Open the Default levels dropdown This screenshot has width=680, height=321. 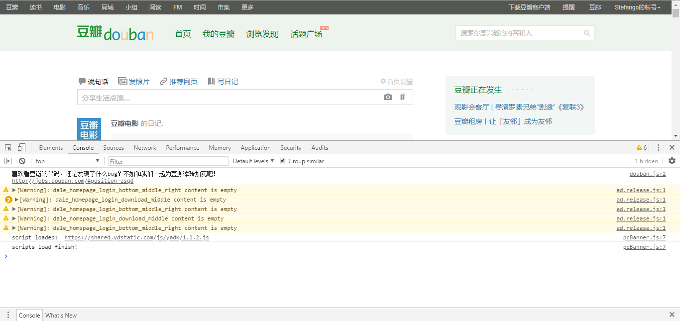pyautogui.click(x=253, y=161)
